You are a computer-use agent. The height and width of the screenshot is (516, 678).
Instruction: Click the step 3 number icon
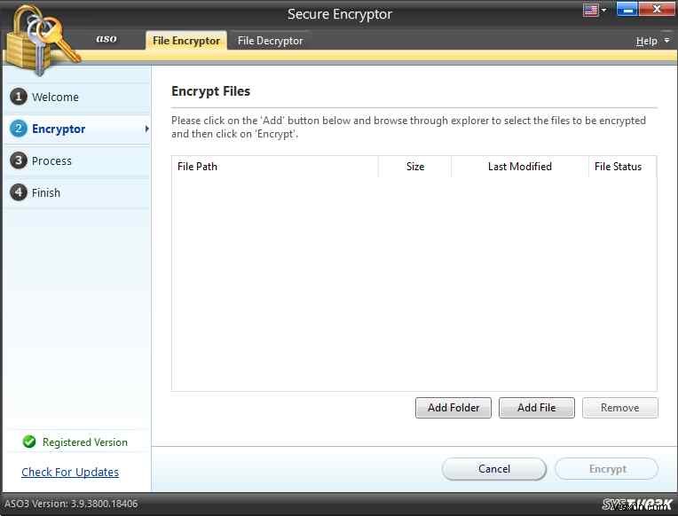(18, 160)
